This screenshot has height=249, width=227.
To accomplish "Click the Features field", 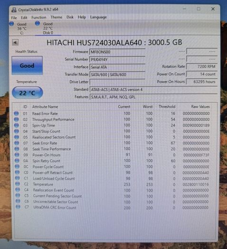I will coord(153,97).
